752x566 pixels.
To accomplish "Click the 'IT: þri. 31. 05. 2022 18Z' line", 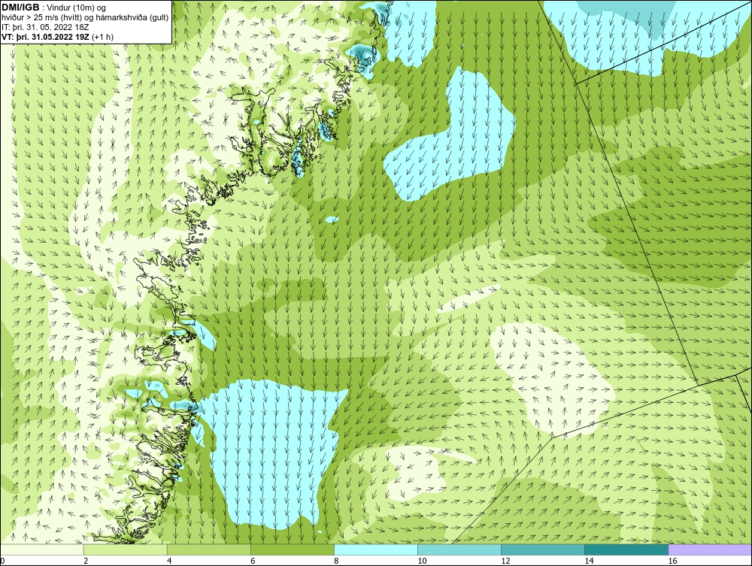I will pyautogui.click(x=45, y=27).
